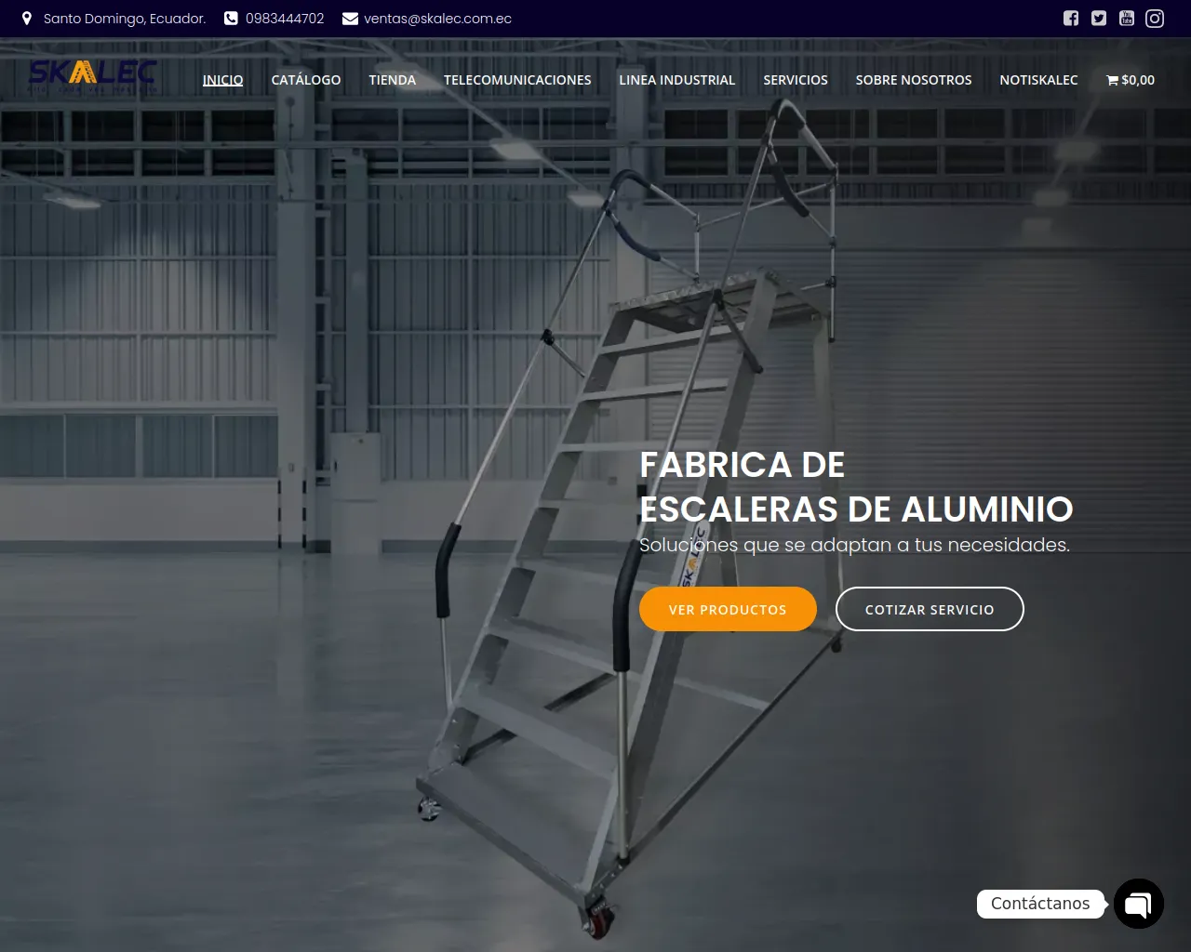Go to the INICIO menu item
This screenshot has width=1191, height=952.
pos(223,80)
